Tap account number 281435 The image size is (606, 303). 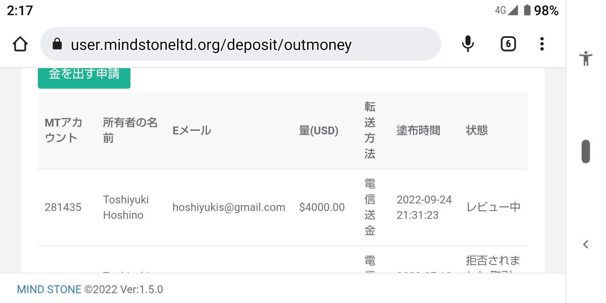click(x=63, y=207)
